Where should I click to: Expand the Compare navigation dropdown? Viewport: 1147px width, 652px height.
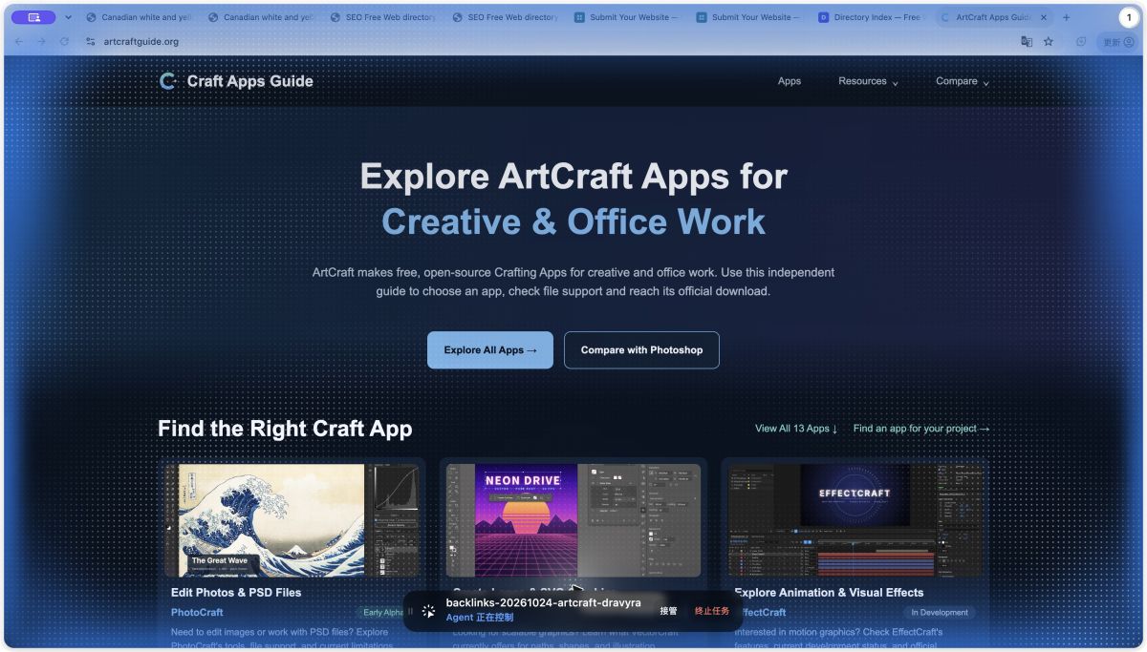(963, 81)
